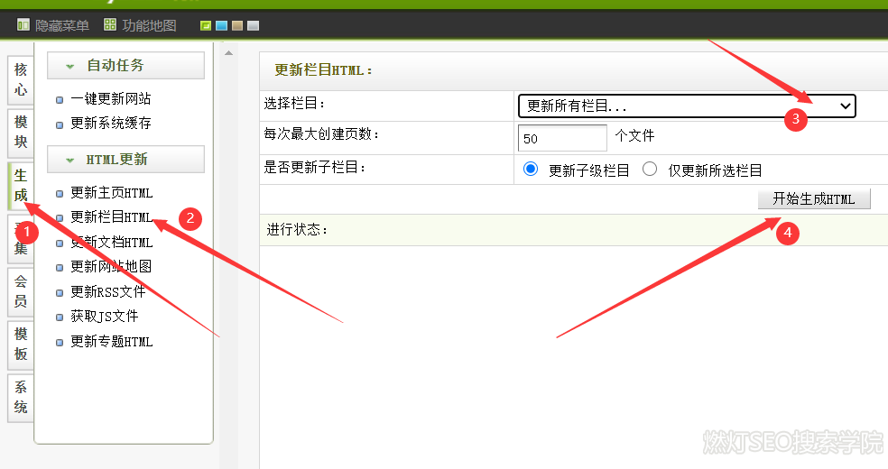Click the 一键更新网站 link
Image resolution: width=888 pixels, height=469 pixels.
110,99
